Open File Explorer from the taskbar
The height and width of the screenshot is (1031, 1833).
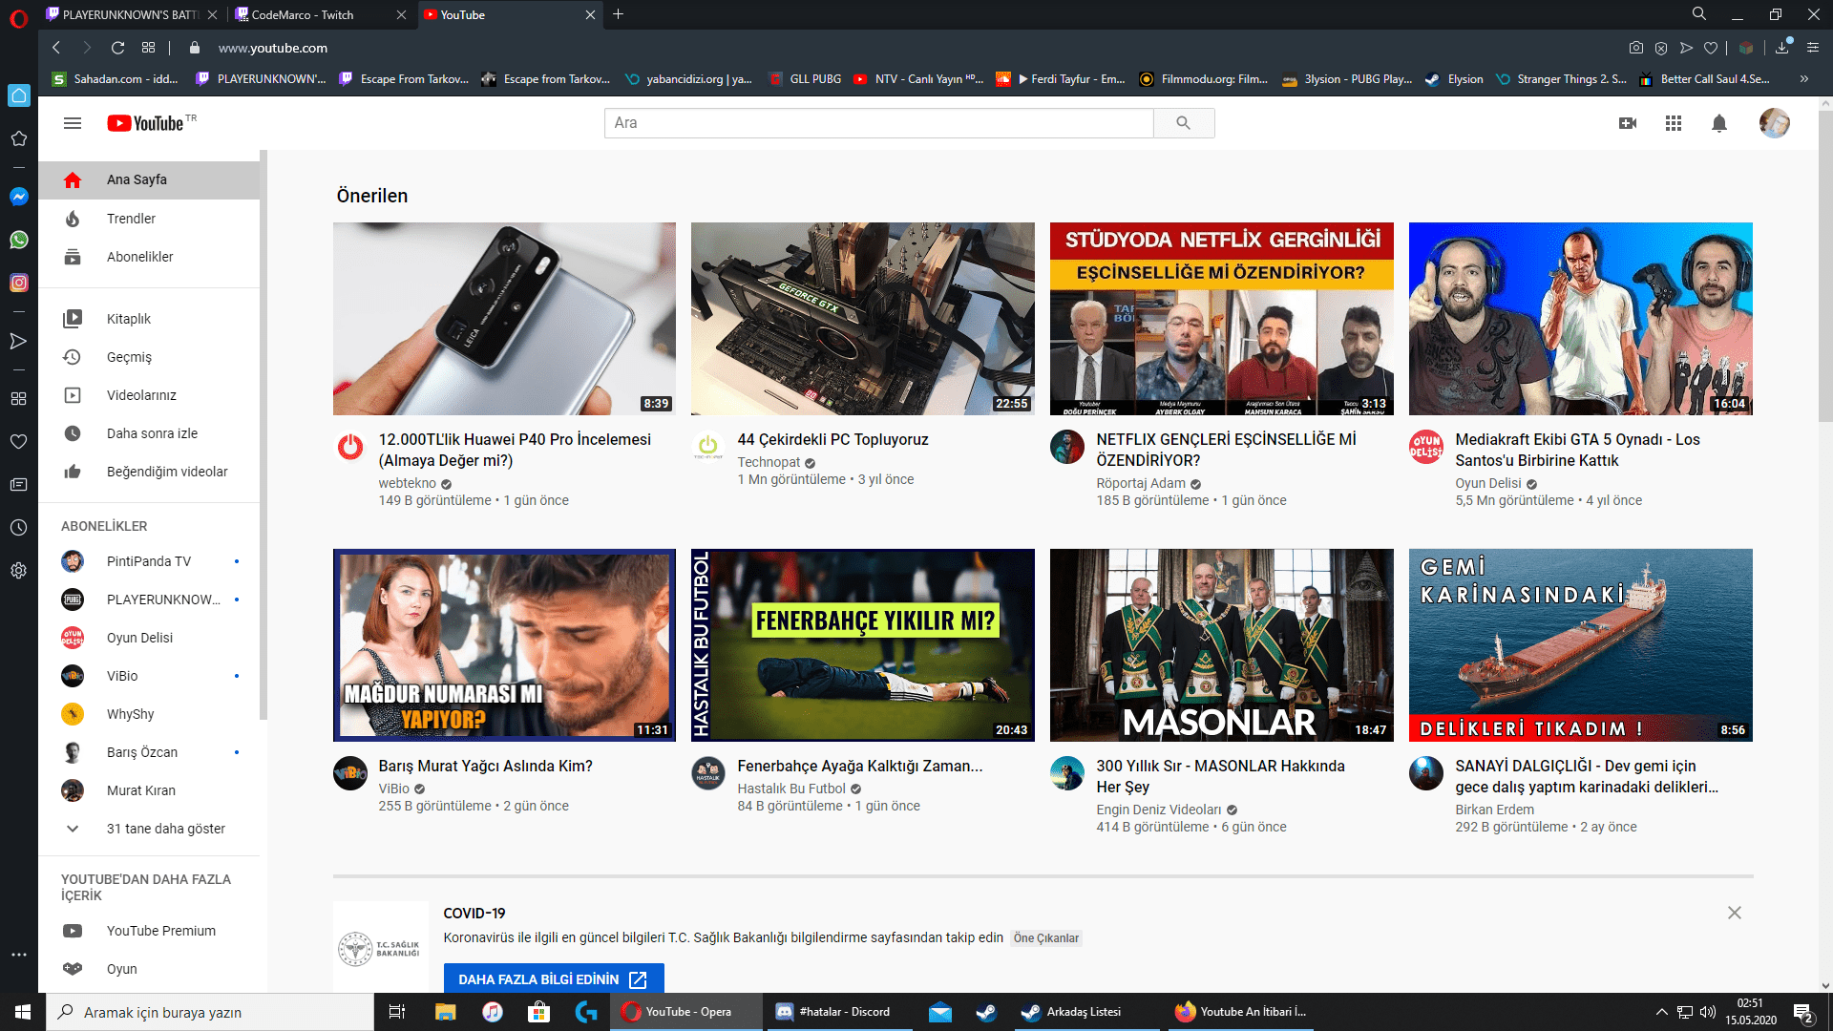(x=446, y=1012)
